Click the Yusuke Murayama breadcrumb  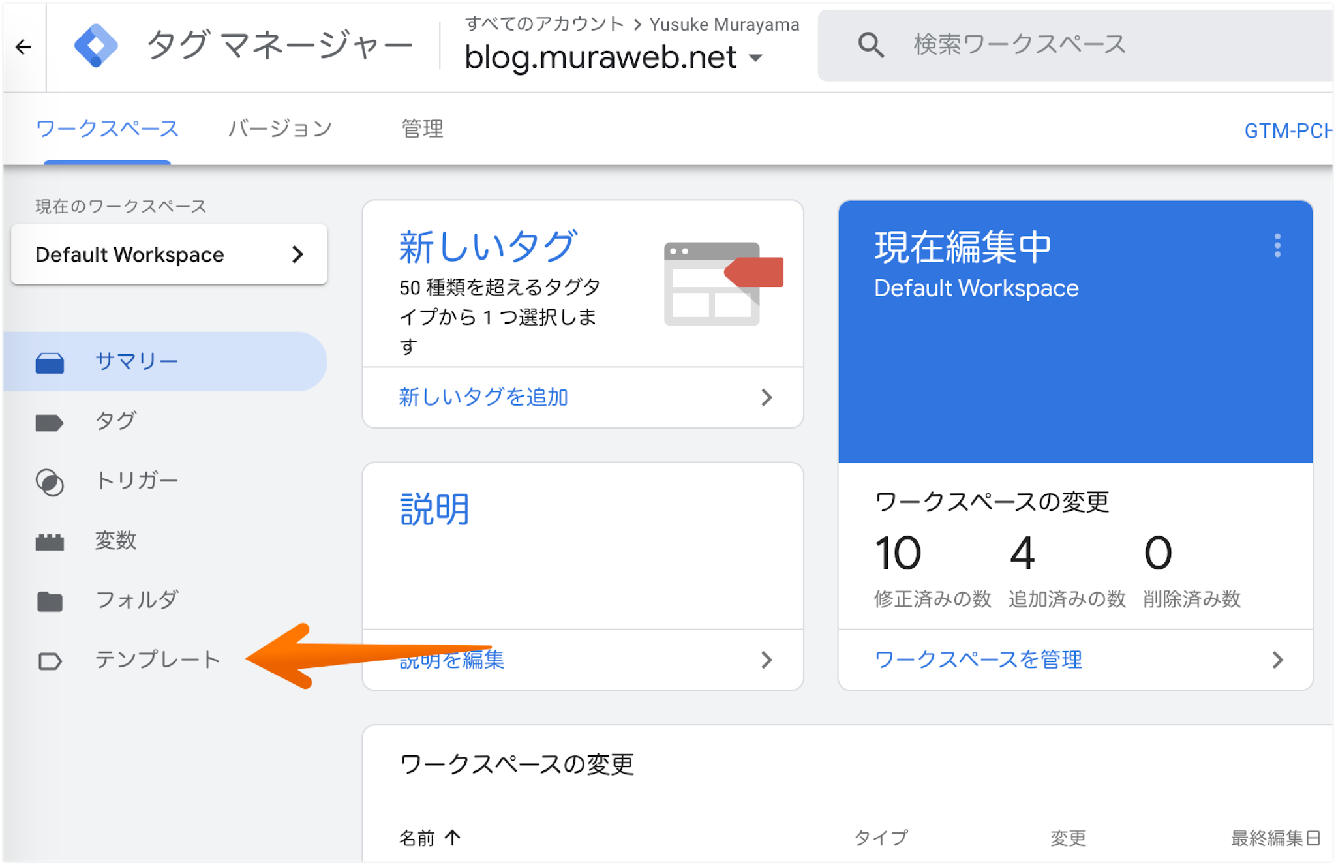(x=724, y=24)
